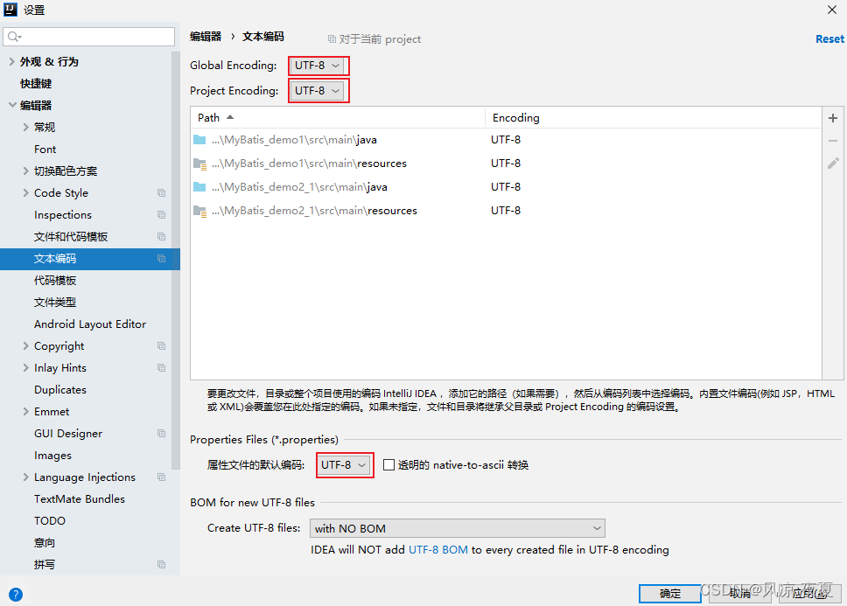Screen dimensions: 847x606
Task: Click the remove path minus icon
Action: [832, 141]
